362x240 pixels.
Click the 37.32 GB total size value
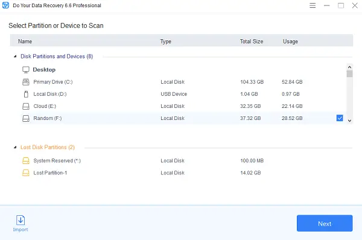tap(250, 118)
